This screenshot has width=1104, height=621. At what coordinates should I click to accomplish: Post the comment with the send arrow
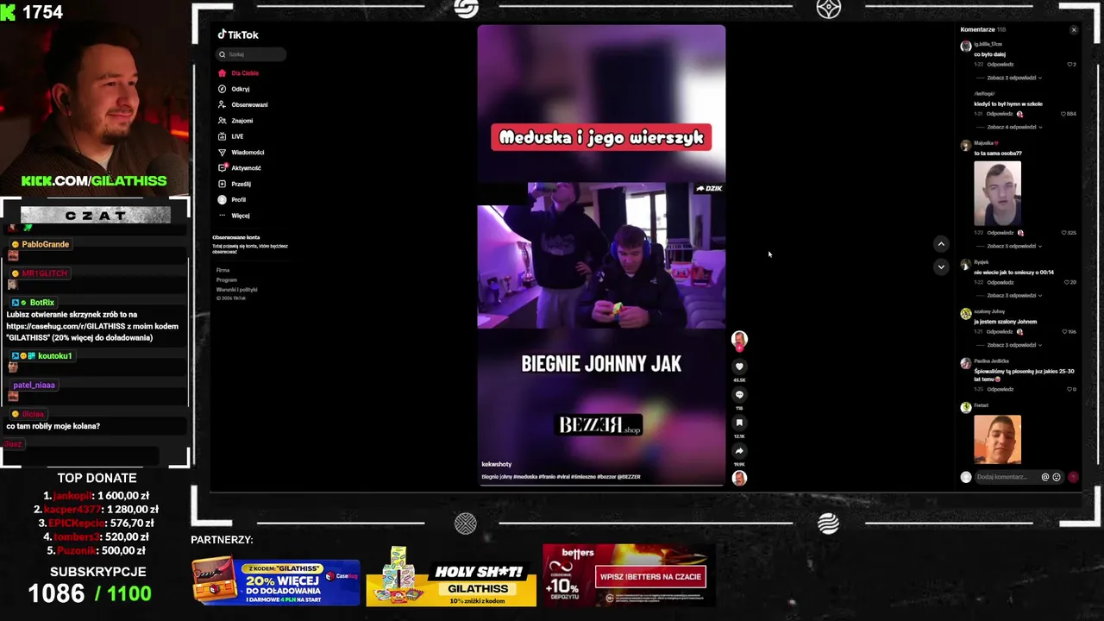click(1073, 477)
